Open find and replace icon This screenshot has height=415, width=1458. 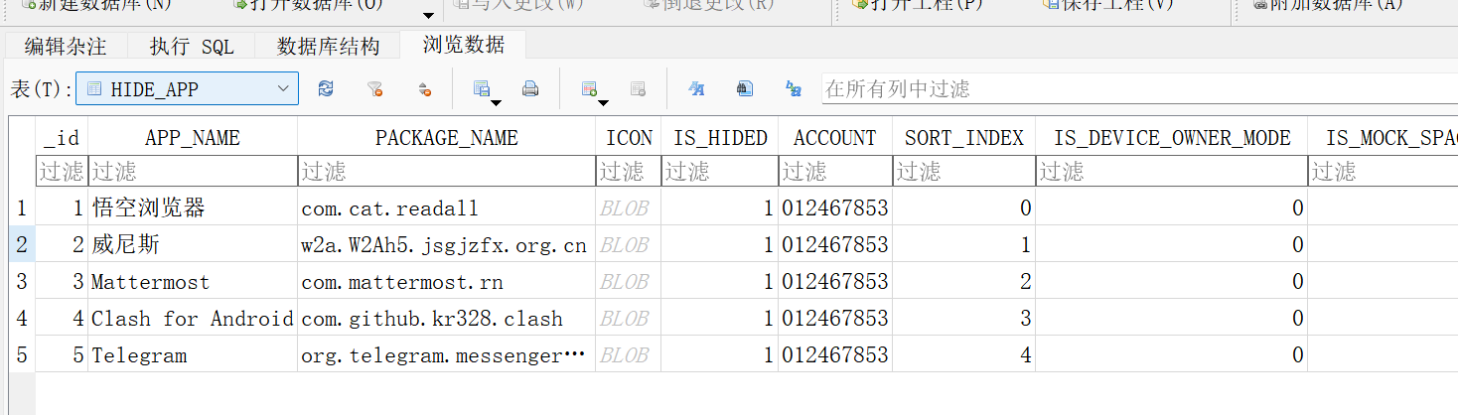tap(794, 88)
